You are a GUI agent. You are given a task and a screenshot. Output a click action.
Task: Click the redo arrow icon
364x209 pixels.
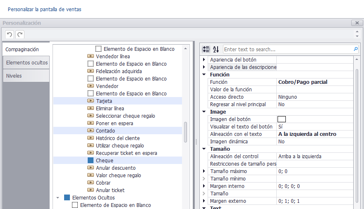coord(20,35)
